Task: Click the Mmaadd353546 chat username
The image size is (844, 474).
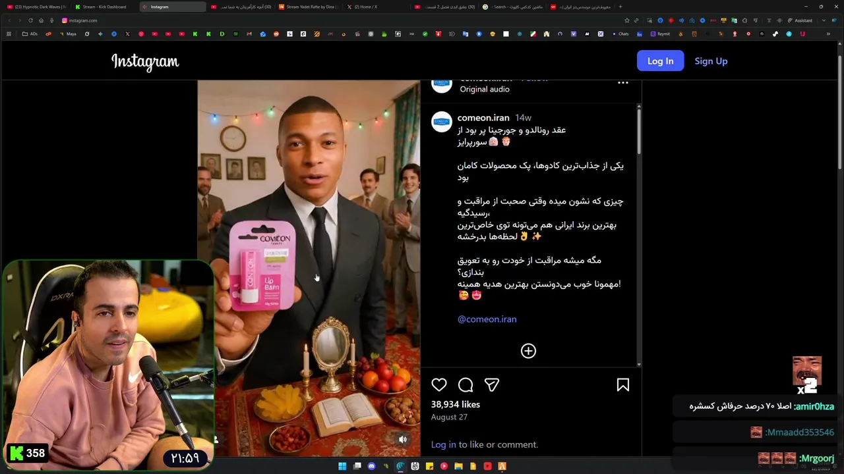Action: [x=800, y=433]
